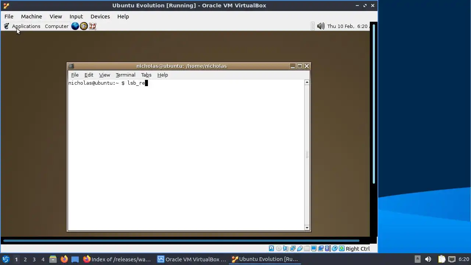The image size is (471, 265).
Task: Click the host tray wired network icon
Action: coord(452,259)
